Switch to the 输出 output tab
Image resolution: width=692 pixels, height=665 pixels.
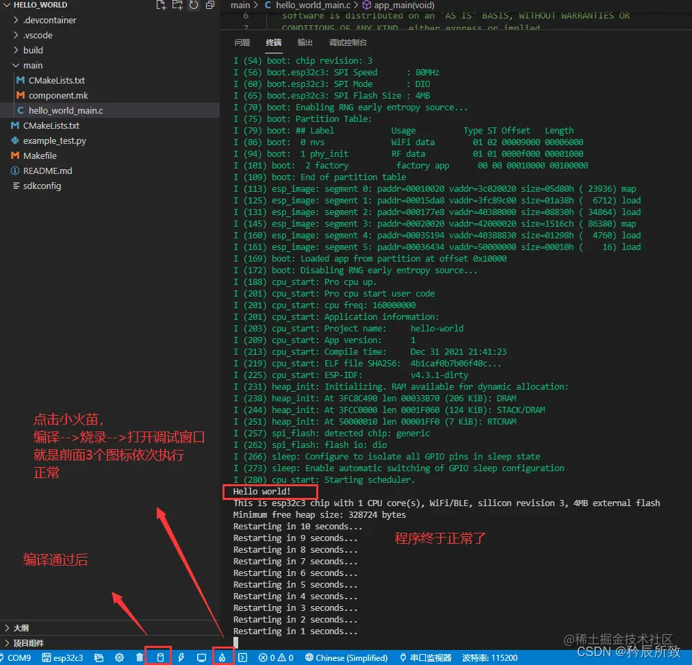point(305,42)
